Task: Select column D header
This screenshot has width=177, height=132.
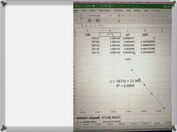Action: (145, 30)
